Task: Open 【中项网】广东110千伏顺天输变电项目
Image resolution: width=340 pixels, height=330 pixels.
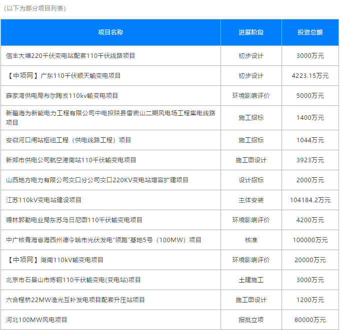Action: point(63,76)
